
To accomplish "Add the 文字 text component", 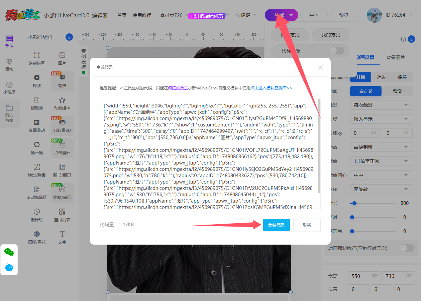I will (x=62, y=237).
